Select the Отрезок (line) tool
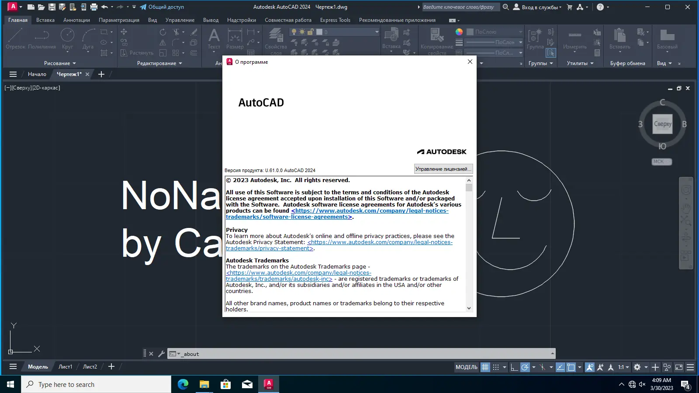This screenshot has height=393, width=699. pos(15,38)
